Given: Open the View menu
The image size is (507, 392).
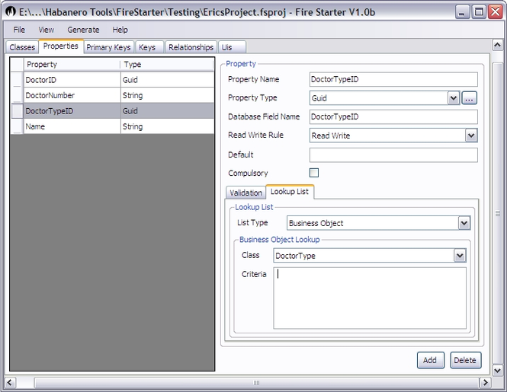Looking at the screenshot, I should pyautogui.click(x=47, y=30).
